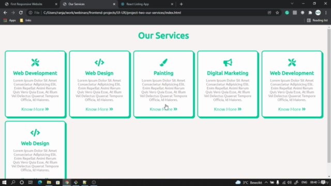Viewport: 331px width, 186px height.
Task: Open File Explorer from the taskbar
Action: [x=49, y=182]
